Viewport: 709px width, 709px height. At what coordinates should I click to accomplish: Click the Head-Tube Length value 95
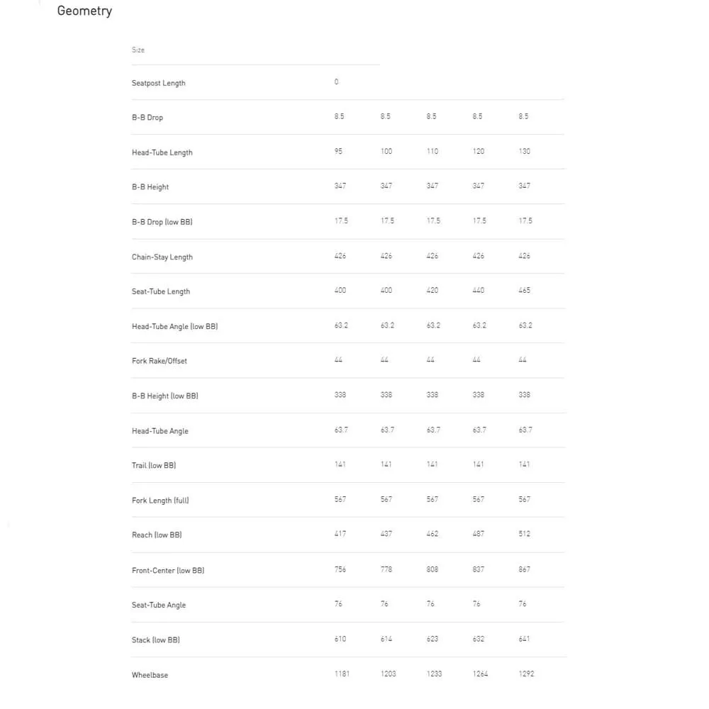click(338, 151)
